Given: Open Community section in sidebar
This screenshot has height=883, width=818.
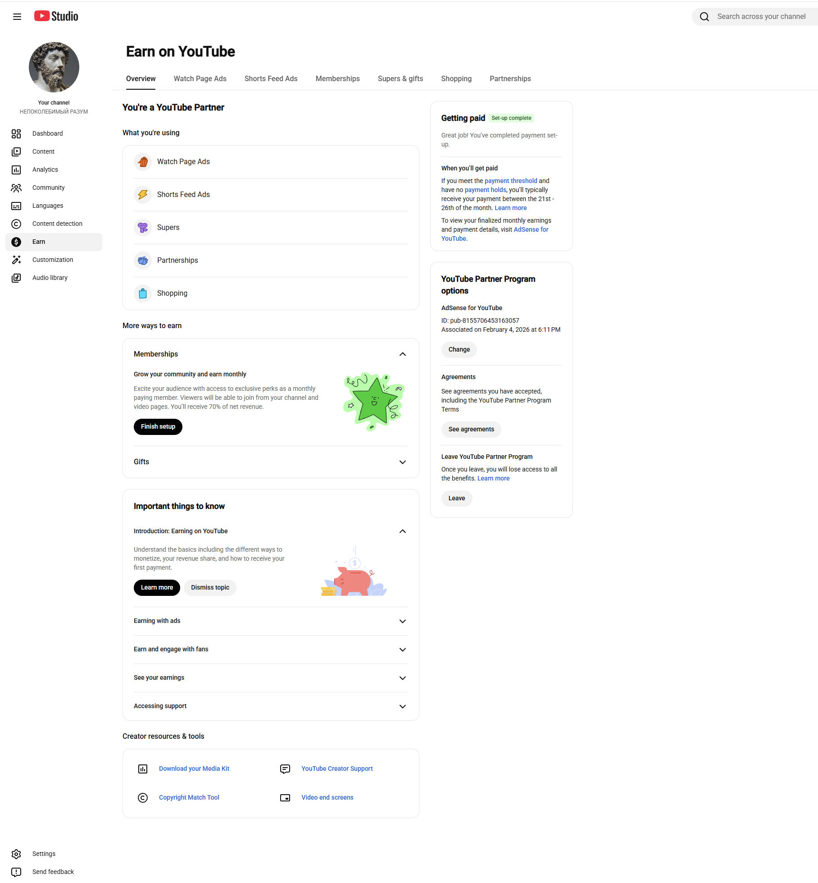Looking at the screenshot, I should coord(54,188).
